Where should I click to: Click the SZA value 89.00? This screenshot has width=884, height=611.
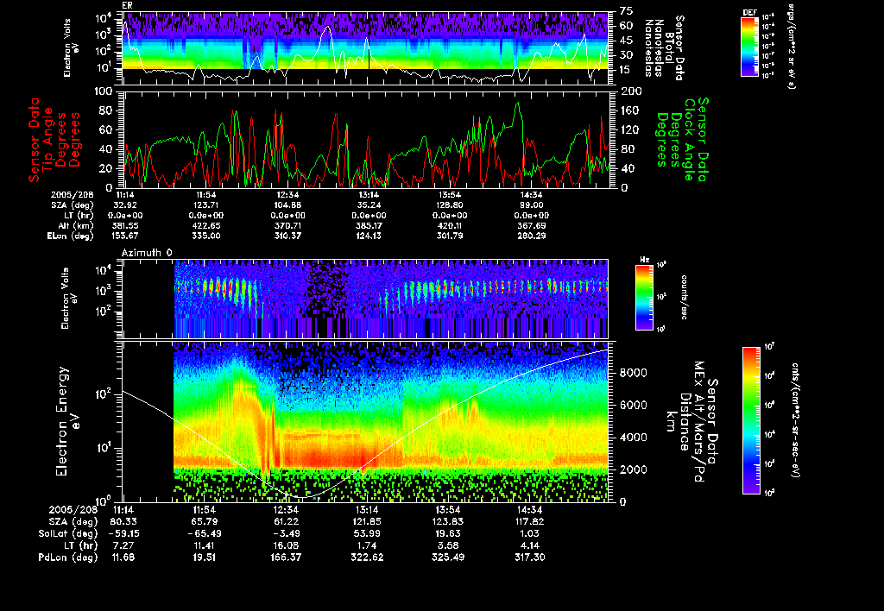pyautogui.click(x=531, y=205)
